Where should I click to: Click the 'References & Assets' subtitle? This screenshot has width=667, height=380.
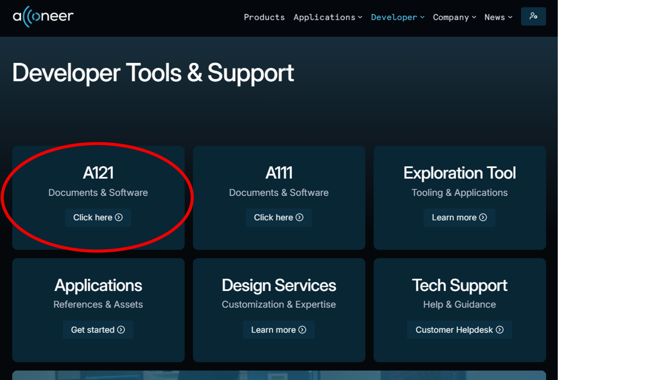98,305
